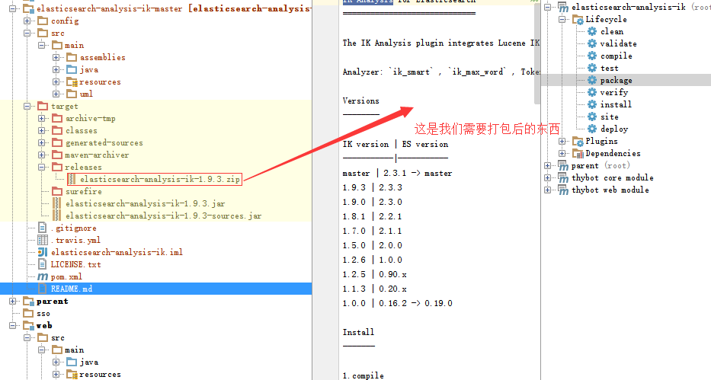Click the resources folder icon under src main
The width and height of the screenshot is (711, 380).
pos(72,82)
